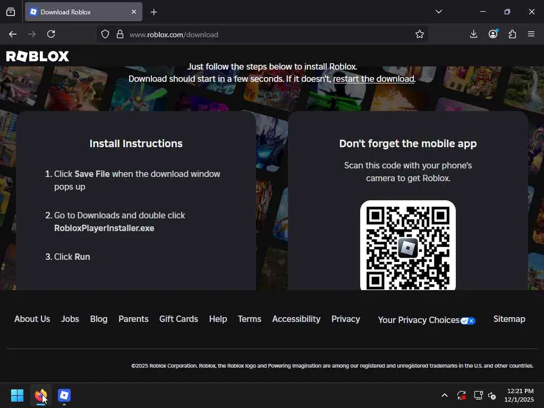The image size is (544, 408).
Task: Click the Roblox taskbar icon
Action: click(x=64, y=395)
